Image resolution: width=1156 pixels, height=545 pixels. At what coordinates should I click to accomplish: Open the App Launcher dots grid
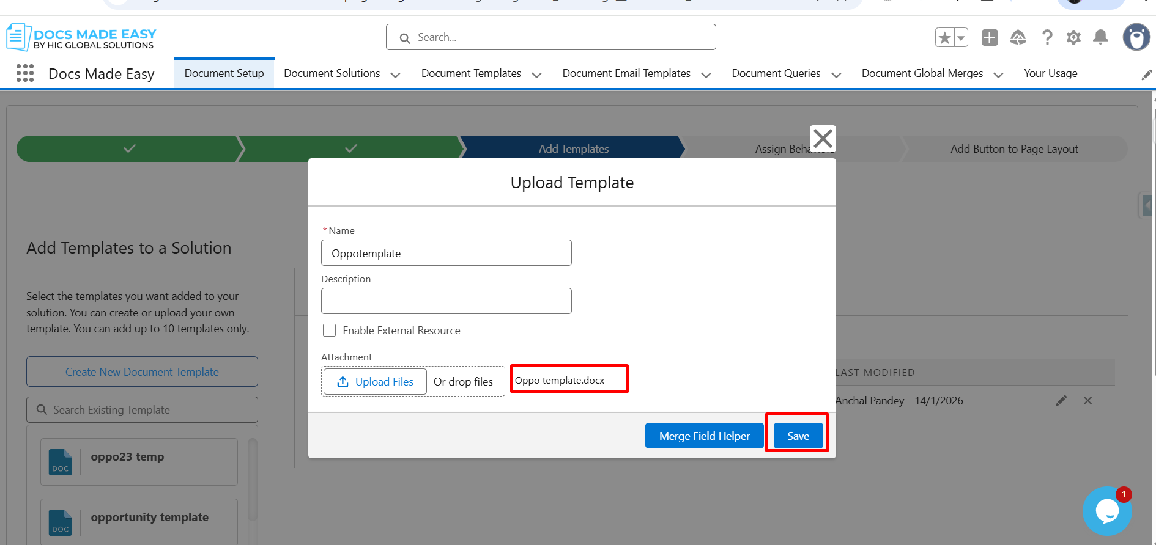[25, 73]
